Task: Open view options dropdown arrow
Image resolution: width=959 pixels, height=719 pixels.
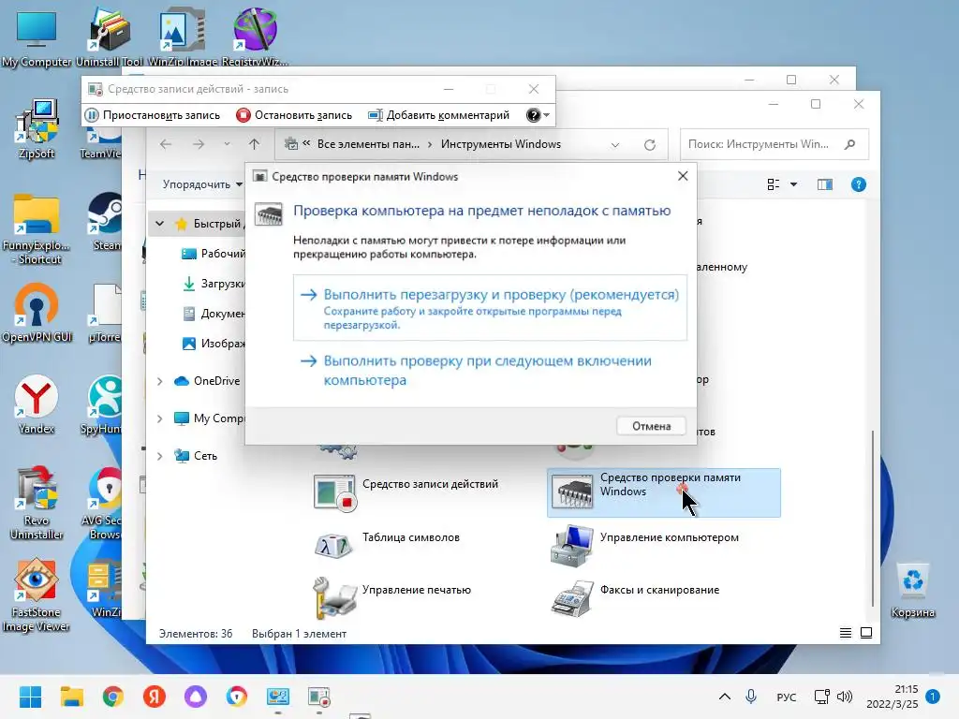Action: point(793,184)
